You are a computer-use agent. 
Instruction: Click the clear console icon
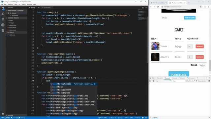click(x=153, y=81)
